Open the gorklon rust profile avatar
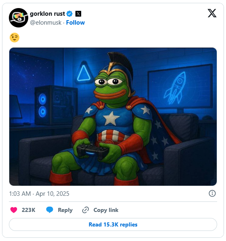This screenshot has height=241, width=226. (19, 18)
